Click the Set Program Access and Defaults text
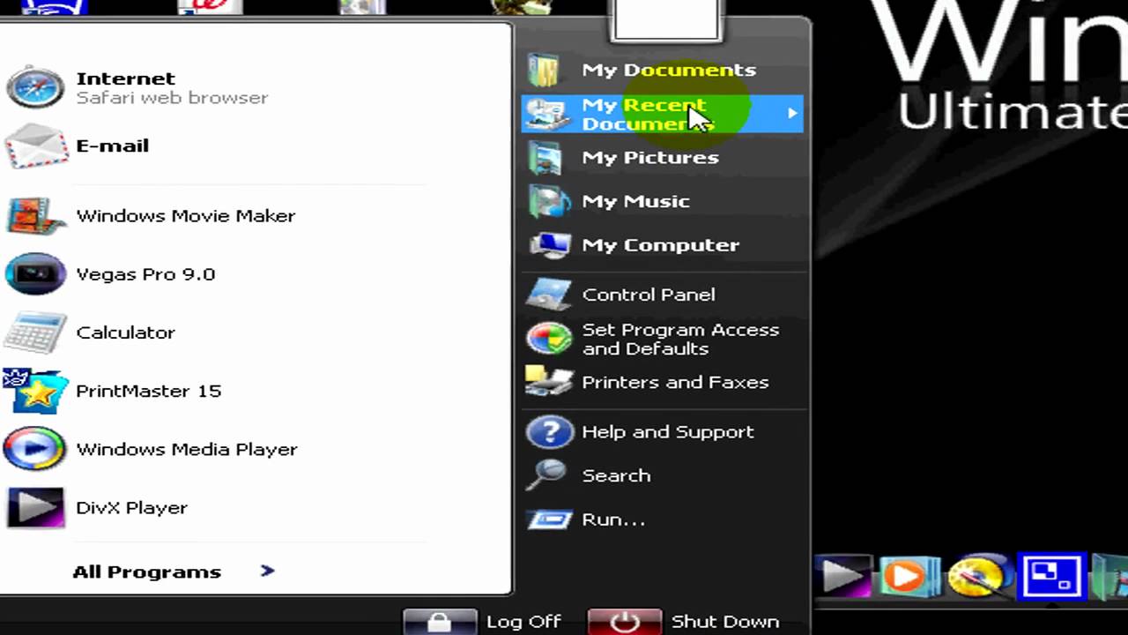This screenshot has height=635, width=1128. pos(680,339)
